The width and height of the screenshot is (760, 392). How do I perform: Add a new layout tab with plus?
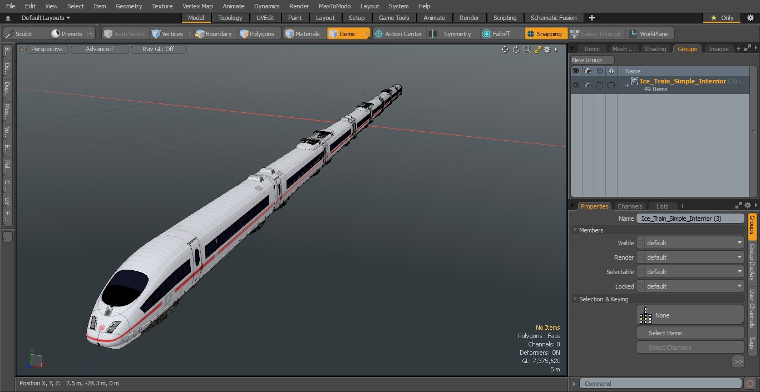[592, 18]
